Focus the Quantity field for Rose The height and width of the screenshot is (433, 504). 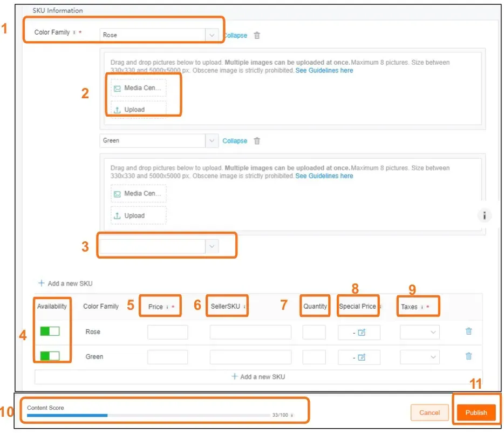tap(314, 333)
